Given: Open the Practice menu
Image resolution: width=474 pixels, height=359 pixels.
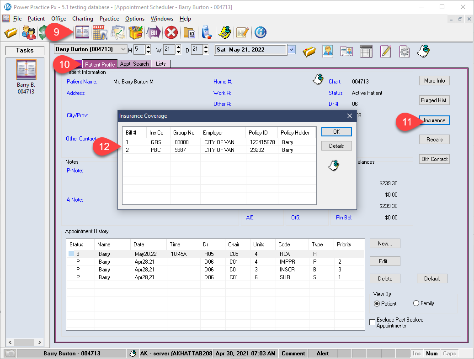Looking at the screenshot, I should tap(109, 19).
